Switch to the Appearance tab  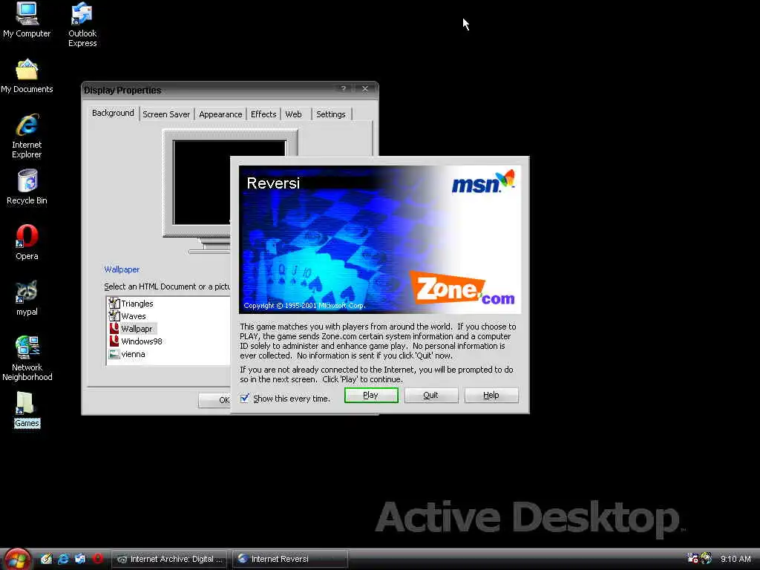(x=220, y=114)
